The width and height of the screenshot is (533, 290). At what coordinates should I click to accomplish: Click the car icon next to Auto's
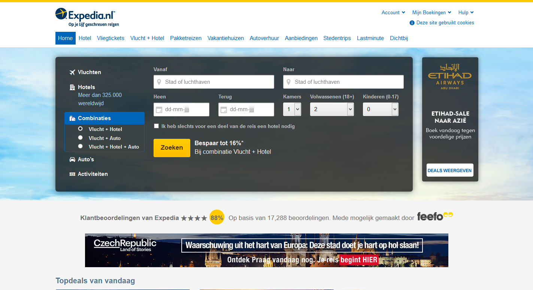pyautogui.click(x=72, y=159)
